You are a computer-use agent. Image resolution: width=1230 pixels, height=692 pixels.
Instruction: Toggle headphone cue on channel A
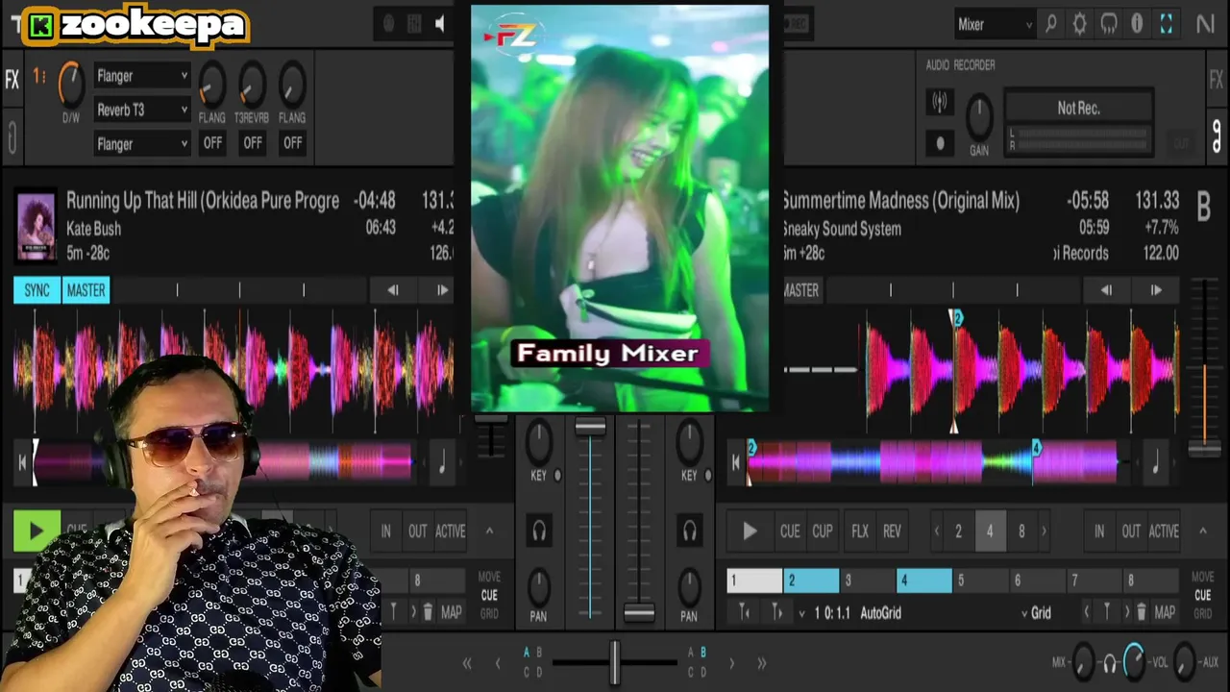tap(539, 531)
